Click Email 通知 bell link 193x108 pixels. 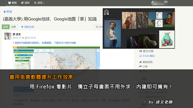(x=147, y=56)
